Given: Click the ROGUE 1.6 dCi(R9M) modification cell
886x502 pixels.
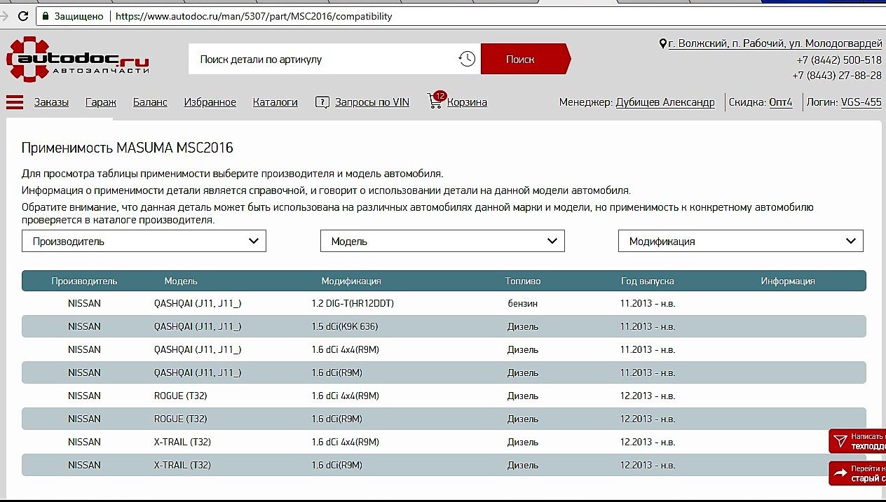Looking at the screenshot, I should click(x=337, y=419).
